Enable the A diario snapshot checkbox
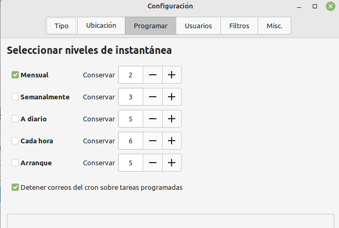Screen dimensions: 339x228 click(x=15, y=119)
